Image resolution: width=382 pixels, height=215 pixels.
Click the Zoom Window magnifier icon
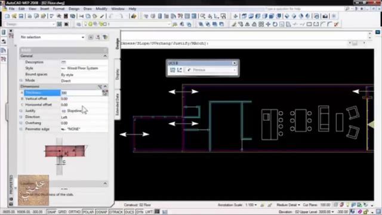point(202,16)
